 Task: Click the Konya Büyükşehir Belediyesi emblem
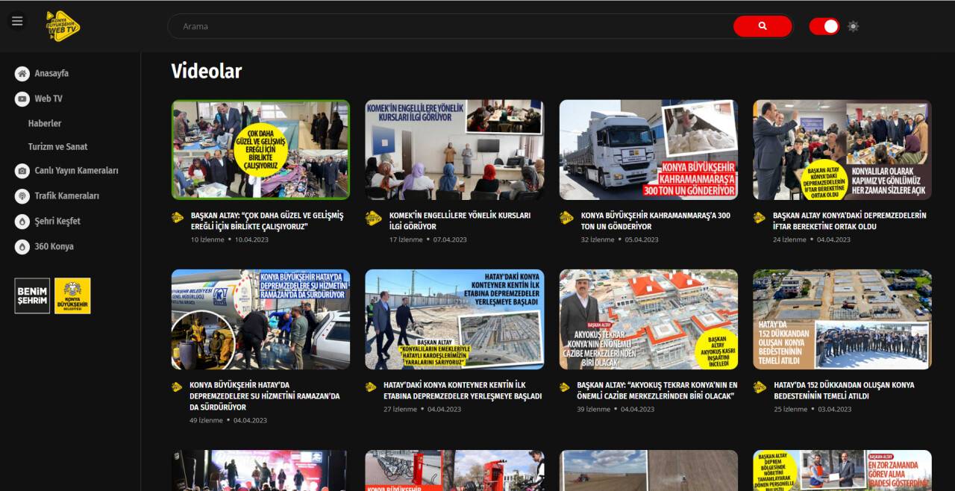(x=72, y=295)
